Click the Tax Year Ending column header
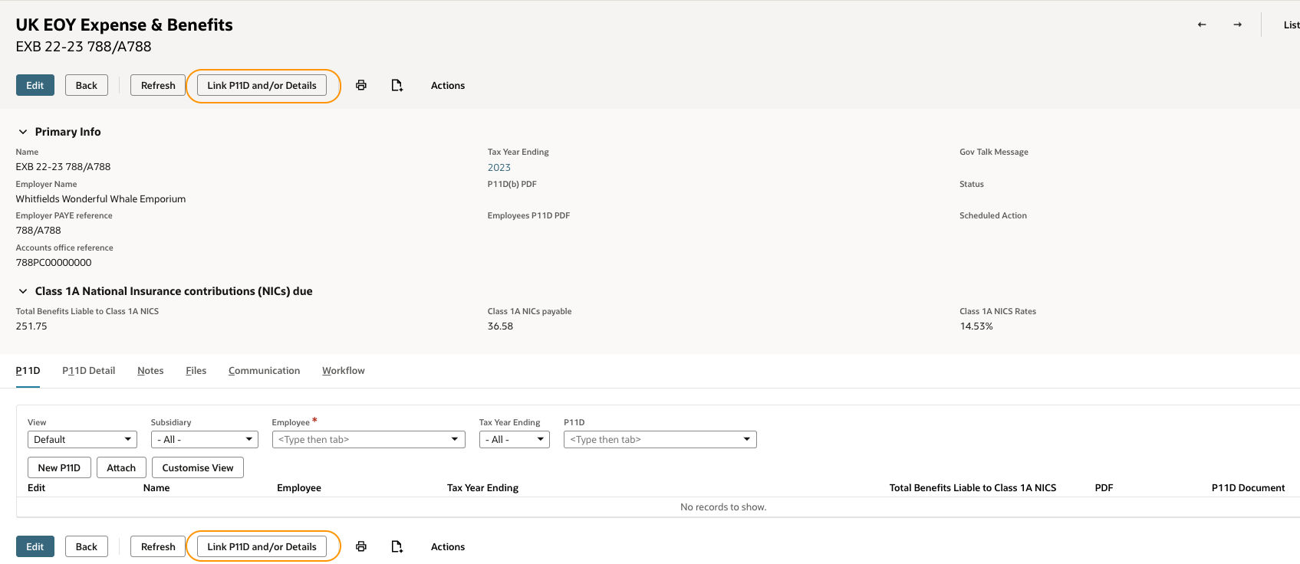 pyautogui.click(x=482, y=487)
